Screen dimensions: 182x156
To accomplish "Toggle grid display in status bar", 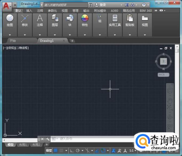I will tap(56, 150).
